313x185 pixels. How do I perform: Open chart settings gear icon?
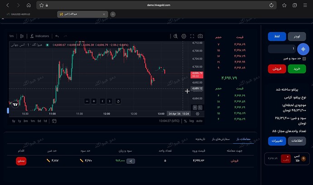coord(184,36)
